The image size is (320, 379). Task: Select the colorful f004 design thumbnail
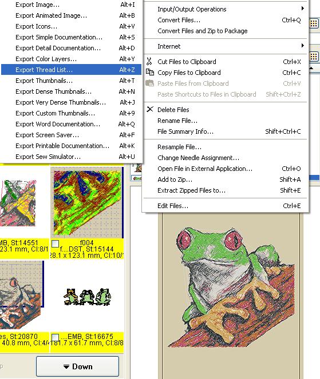87,202
